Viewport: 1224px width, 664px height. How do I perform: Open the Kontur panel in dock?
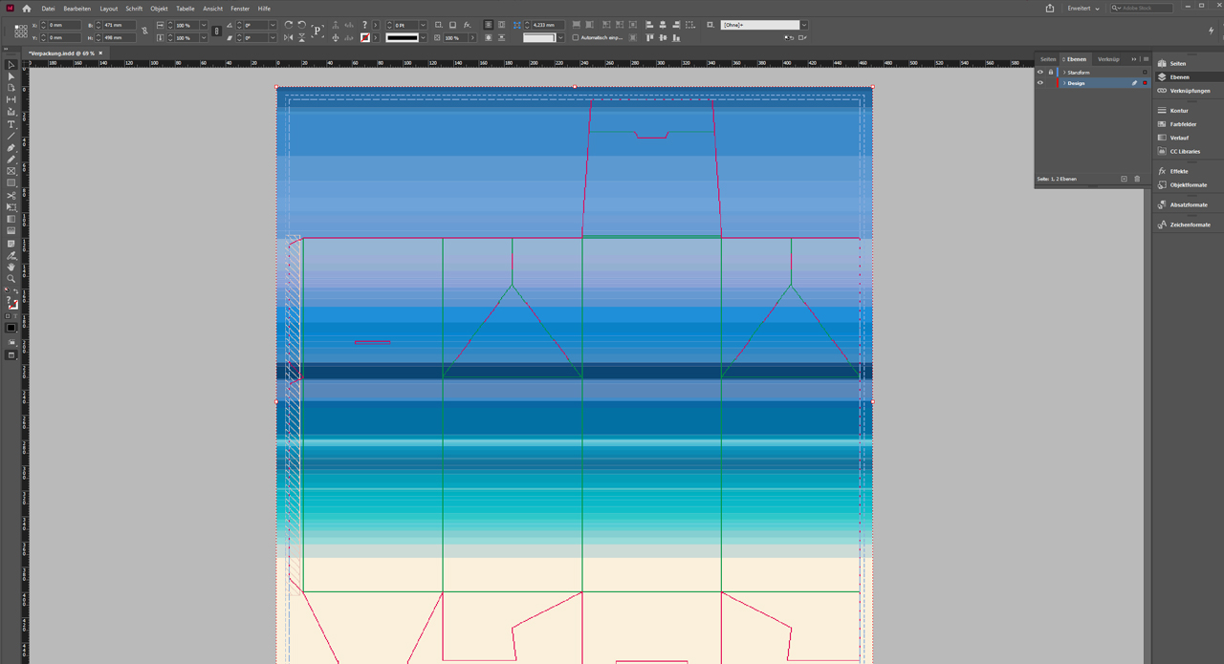point(1179,111)
